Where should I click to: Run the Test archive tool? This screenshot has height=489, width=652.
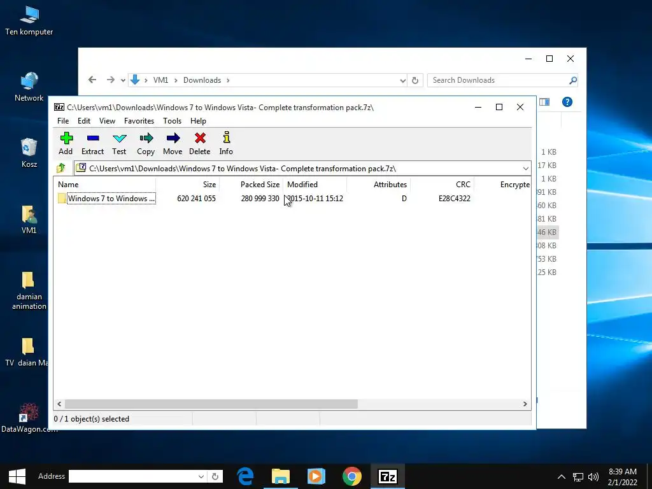(119, 143)
